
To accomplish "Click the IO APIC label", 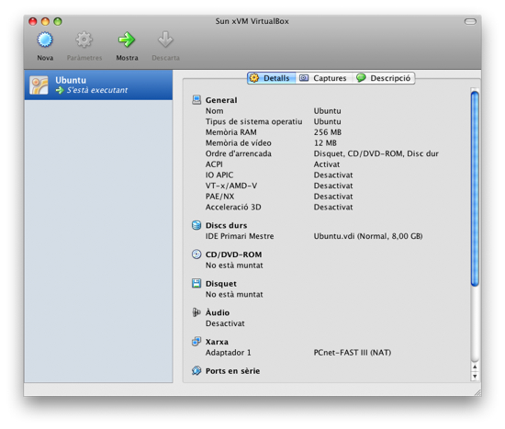I will [219, 175].
